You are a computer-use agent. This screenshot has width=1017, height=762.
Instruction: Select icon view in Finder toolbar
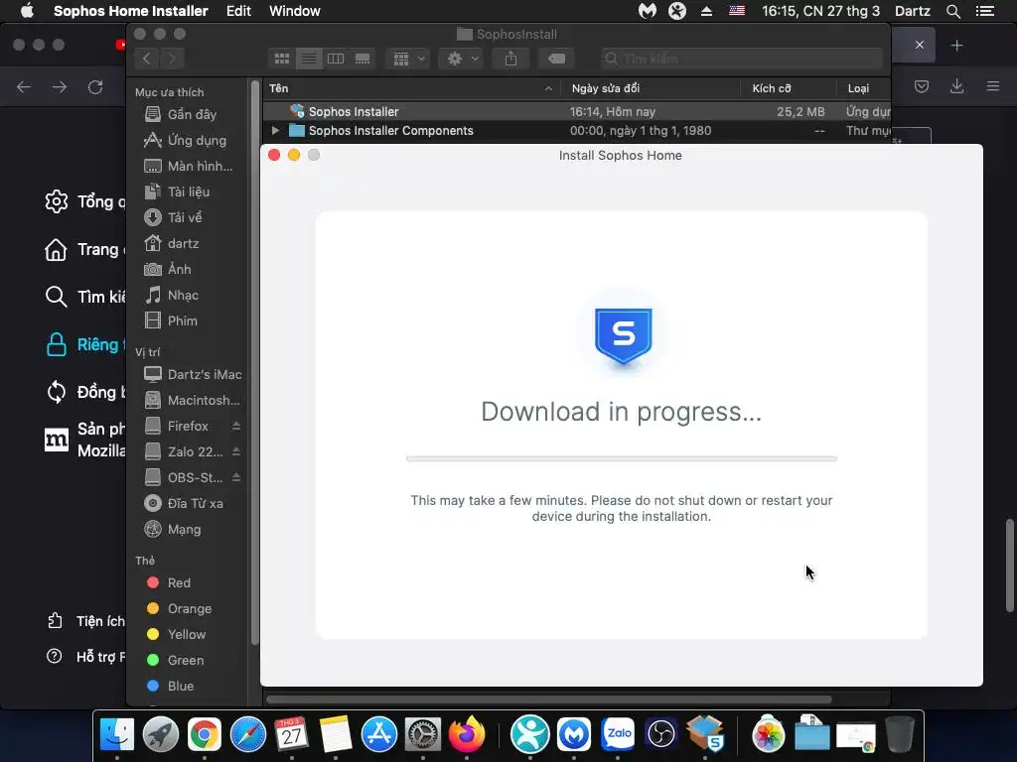282,59
